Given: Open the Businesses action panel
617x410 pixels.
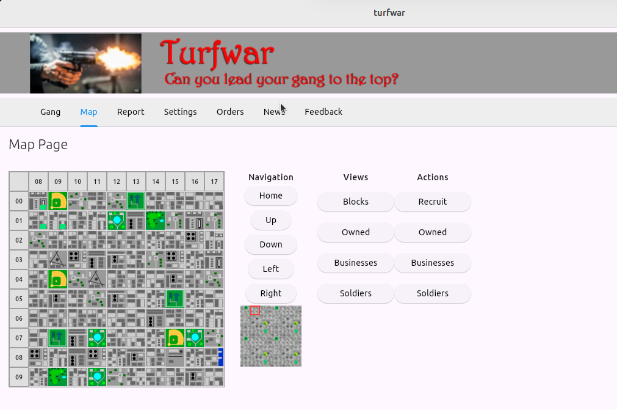Looking at the screenshot, I should 432,263.
